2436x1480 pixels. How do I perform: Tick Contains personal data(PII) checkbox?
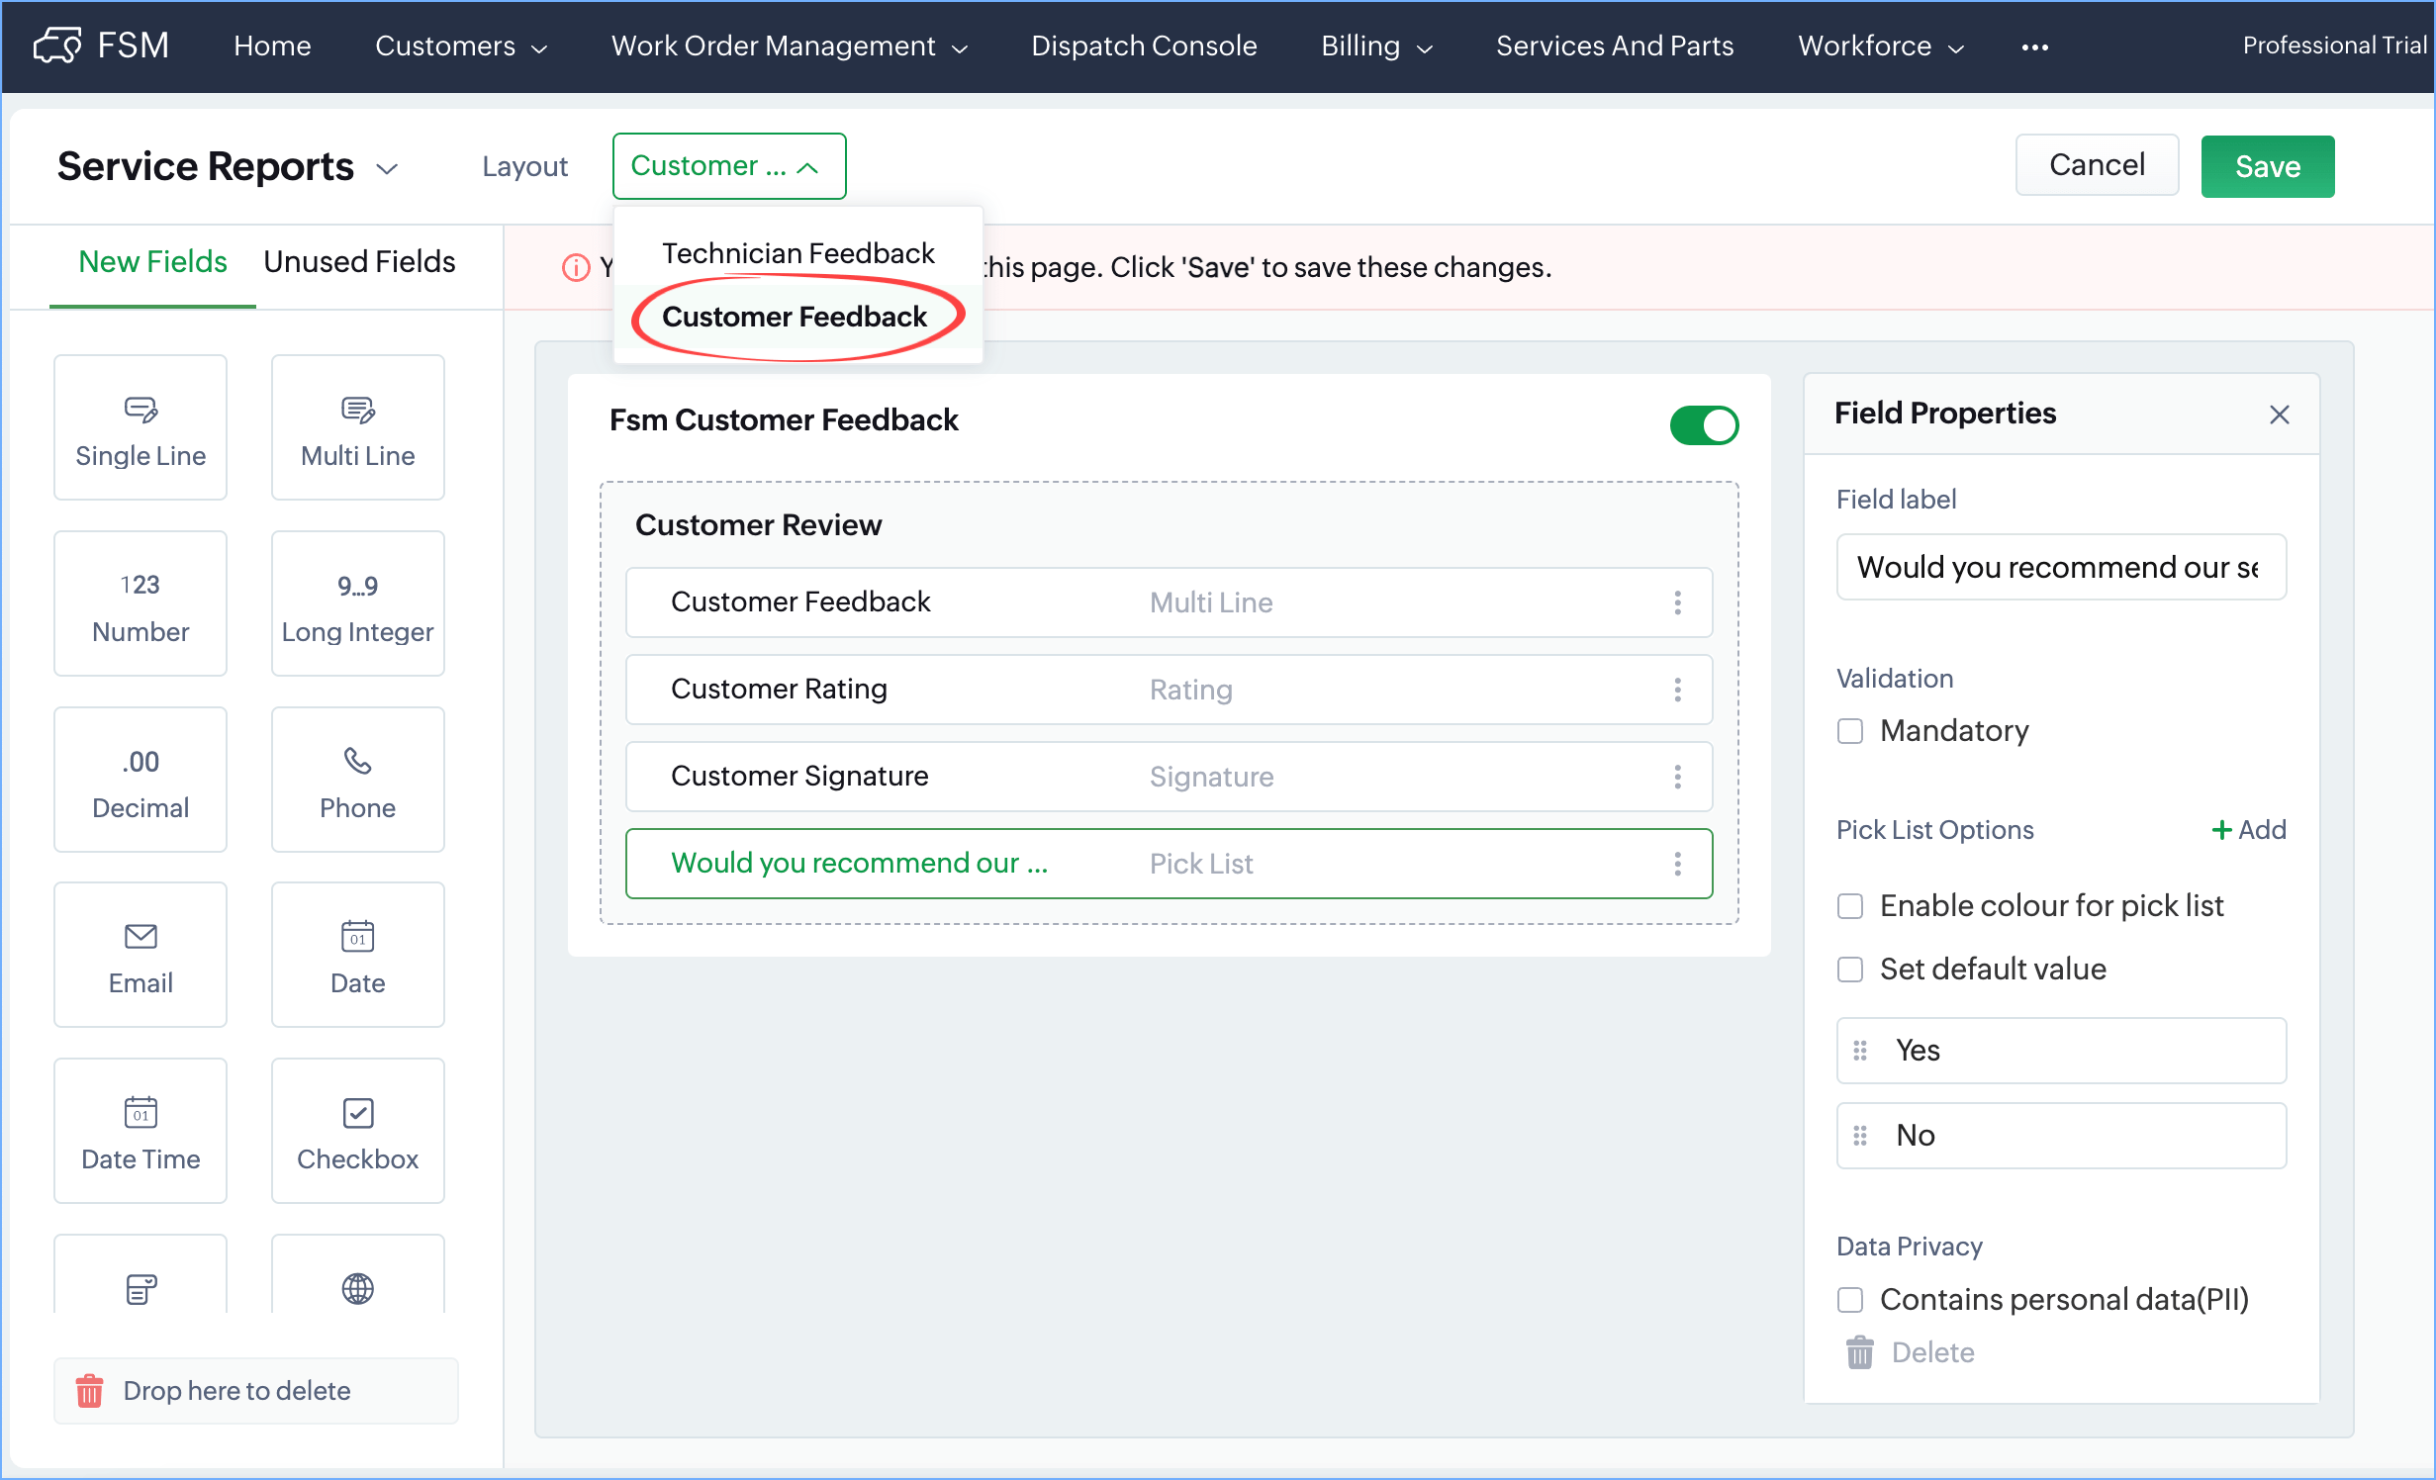tap(1849, 1300)
